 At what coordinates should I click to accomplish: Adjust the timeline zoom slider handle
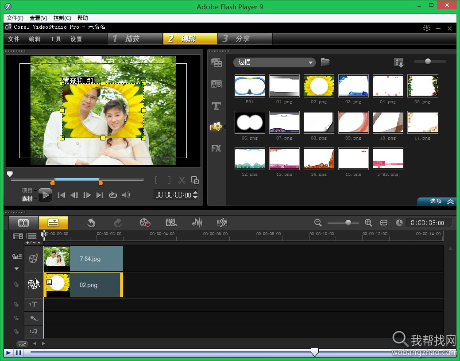pyautogui.click(x=348, y=223)
